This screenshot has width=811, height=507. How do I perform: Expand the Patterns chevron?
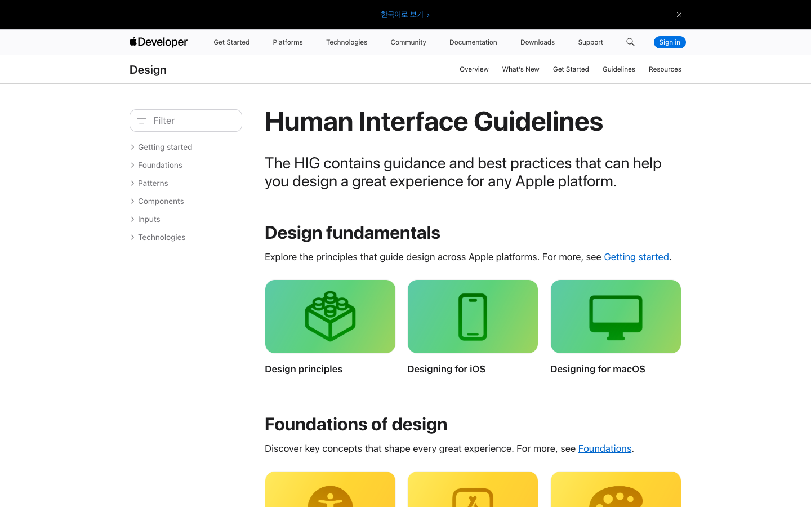point(132,183)
